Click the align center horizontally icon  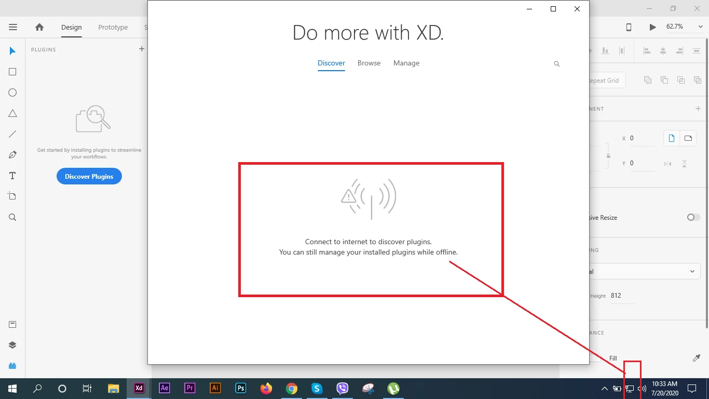[x=663, y=51]
